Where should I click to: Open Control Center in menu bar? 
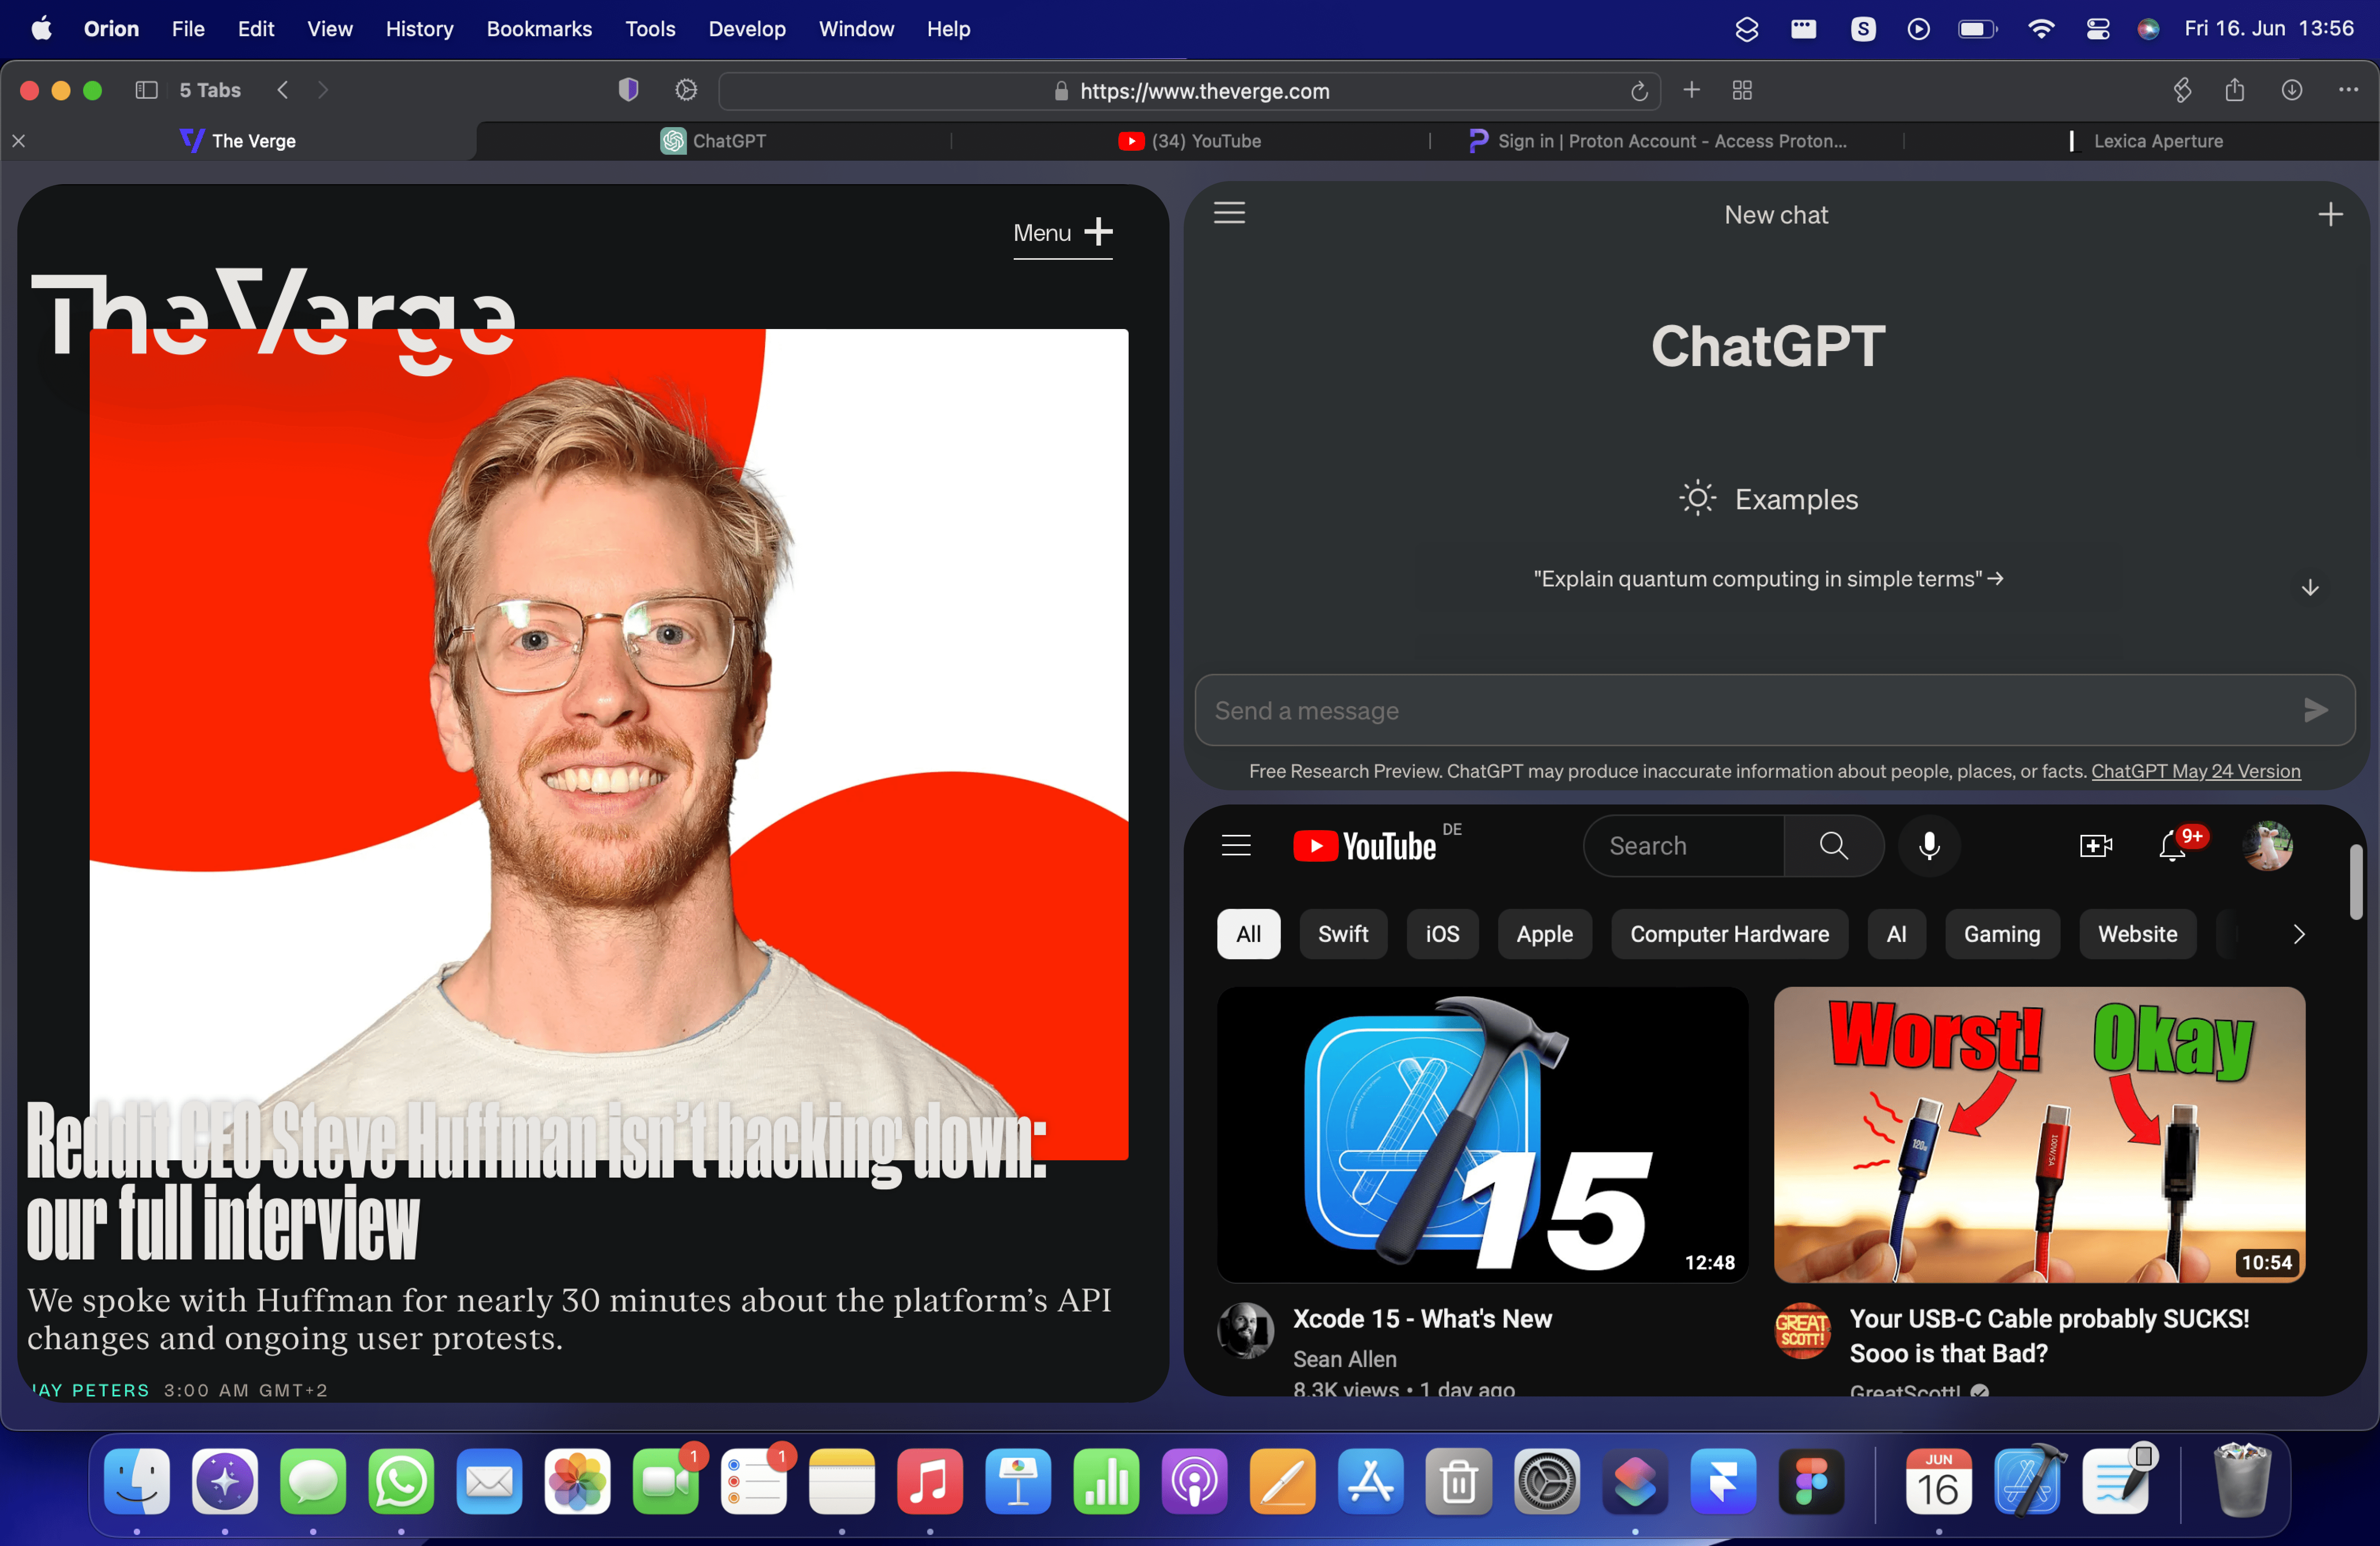pyautogui.click(x=2097, y=29)
